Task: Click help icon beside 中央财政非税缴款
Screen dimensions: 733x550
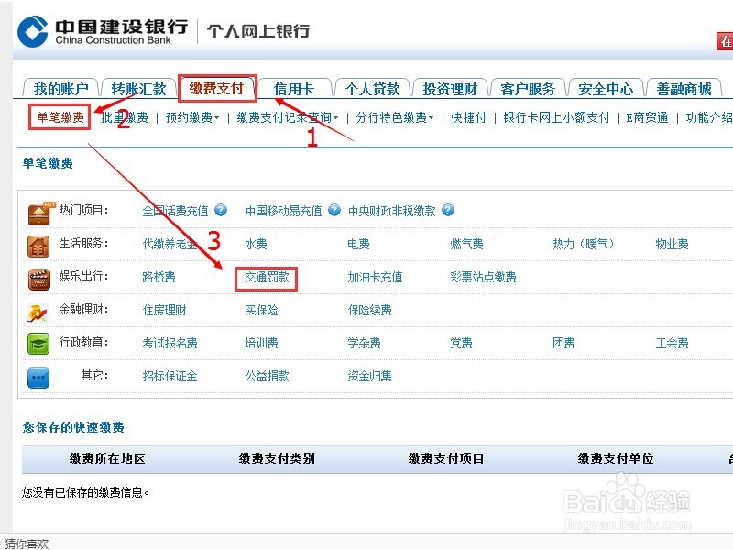Action: (x=447, y=210)
